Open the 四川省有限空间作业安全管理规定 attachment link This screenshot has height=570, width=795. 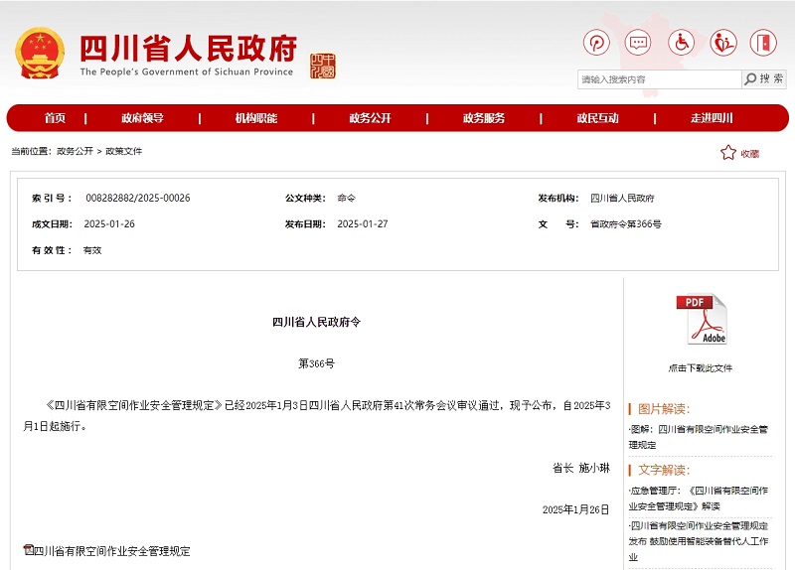[111, 551]
